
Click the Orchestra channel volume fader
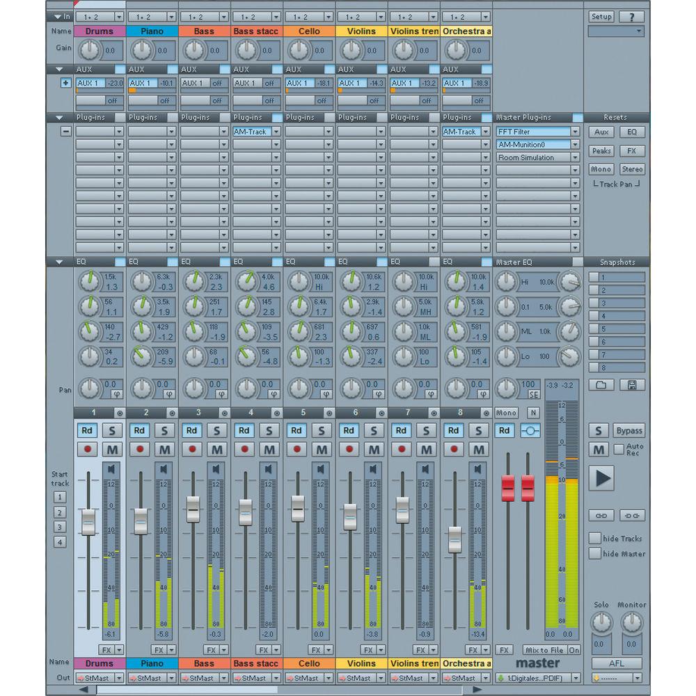(x=454, y=539)
